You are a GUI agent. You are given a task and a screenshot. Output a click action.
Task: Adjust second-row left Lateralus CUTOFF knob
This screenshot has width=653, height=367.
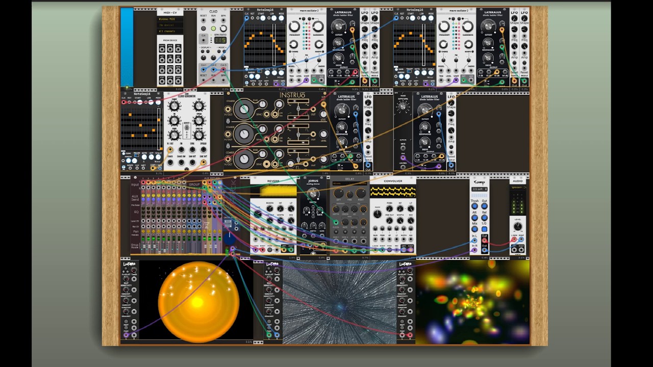point(341,110)
